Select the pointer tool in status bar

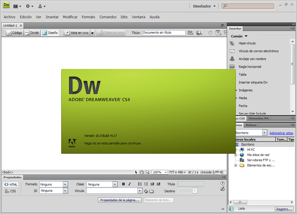tap(136, 172)
